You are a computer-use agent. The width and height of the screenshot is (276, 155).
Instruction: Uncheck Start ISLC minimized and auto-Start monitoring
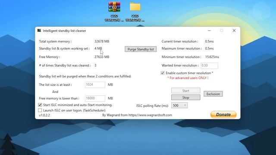pos(40,105)
